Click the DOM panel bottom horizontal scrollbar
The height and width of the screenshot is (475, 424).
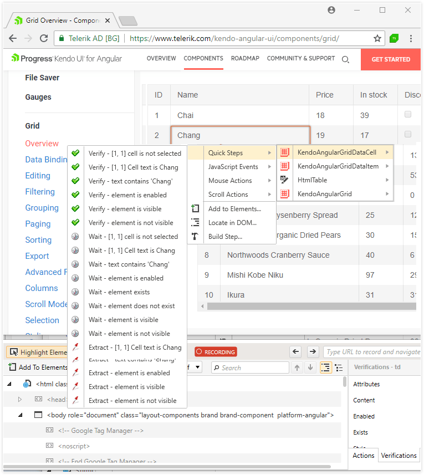coord(167,467)
